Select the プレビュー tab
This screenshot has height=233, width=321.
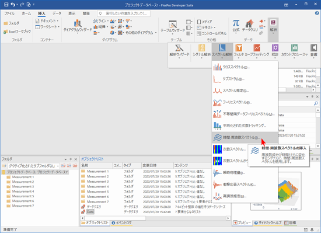pyautogui.click(x=242, y=222)
